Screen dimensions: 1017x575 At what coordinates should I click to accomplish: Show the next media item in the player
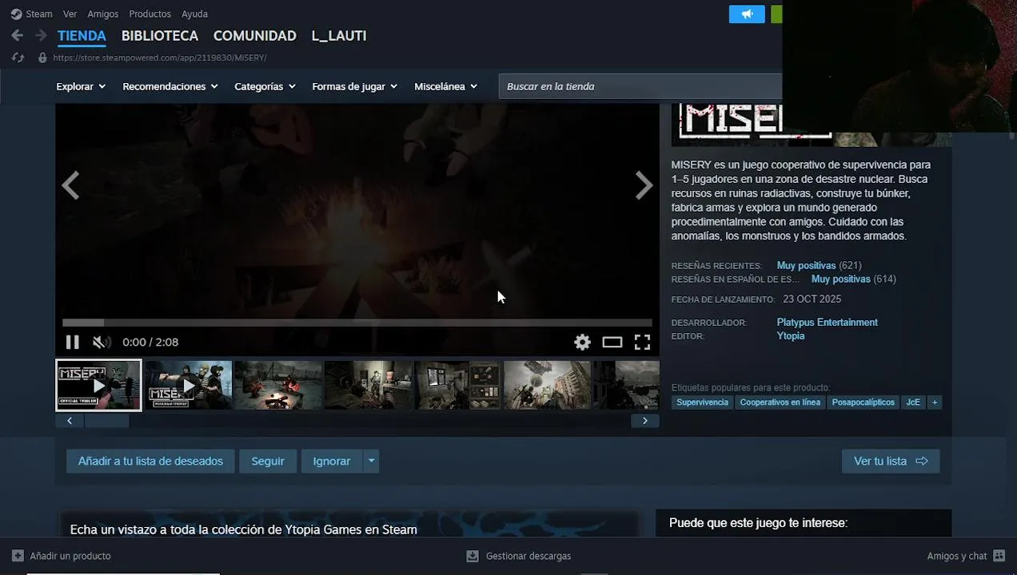(x=644, y=185)
